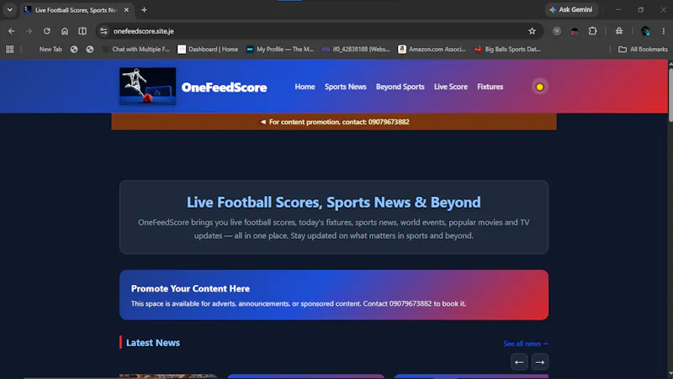Open the Dashboard | Home bookmark

208,50
